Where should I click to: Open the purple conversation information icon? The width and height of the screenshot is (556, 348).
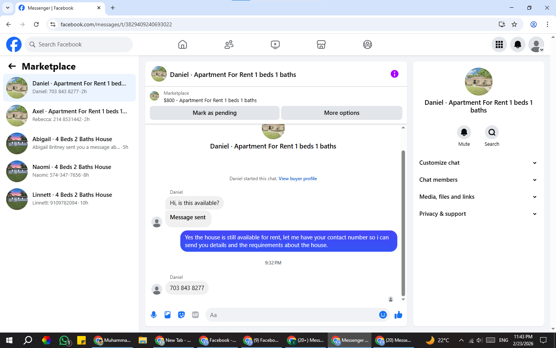coord(394,74)
